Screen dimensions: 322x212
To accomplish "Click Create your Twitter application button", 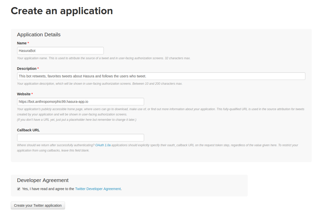I will (x=38, y=205).
